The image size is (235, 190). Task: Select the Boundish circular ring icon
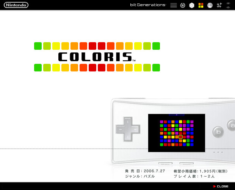coord(183,5)
